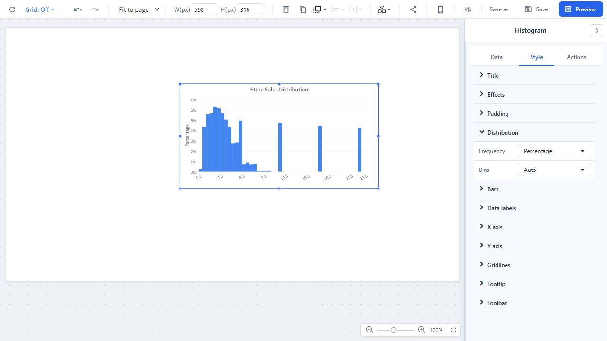Expand the Title section
The image size is (607, 341).
tap(534, 75)
